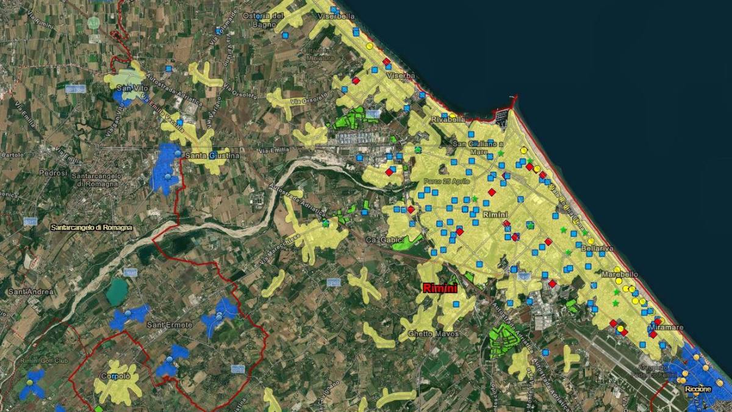Click yellow circle marker near Viserbella beach
The image size is (732, 412).
pyautogui.click(x=369, y=46)
